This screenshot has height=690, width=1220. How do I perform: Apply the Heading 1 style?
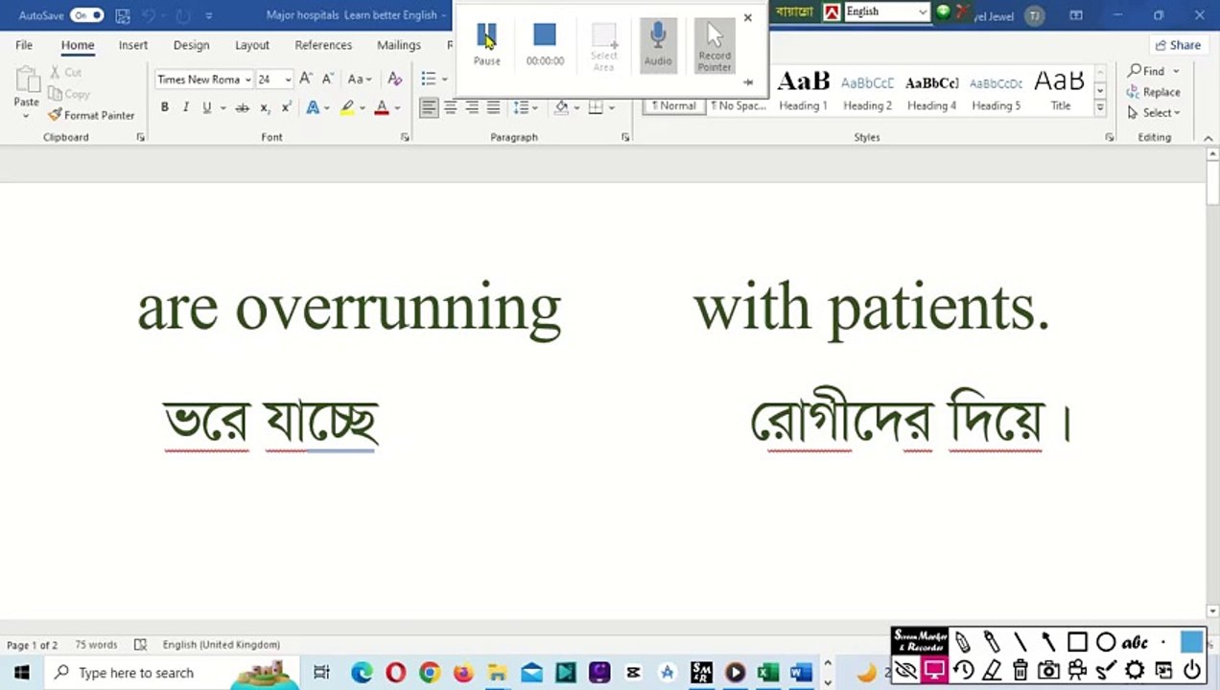(803, 92)
